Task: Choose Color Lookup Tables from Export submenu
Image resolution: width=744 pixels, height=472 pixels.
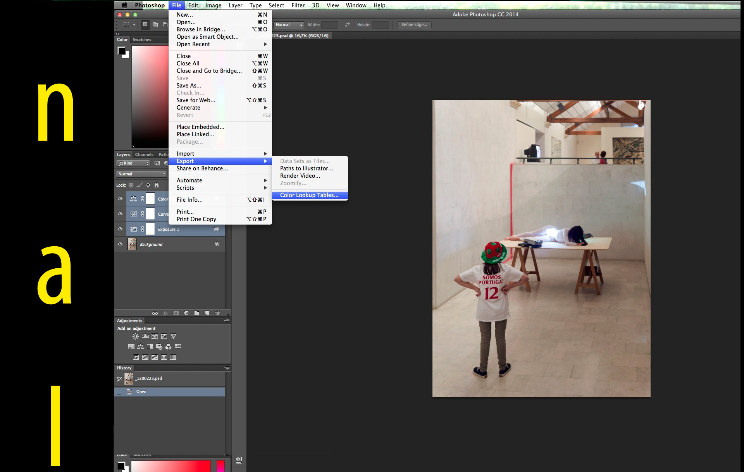Action: [310, 195]
